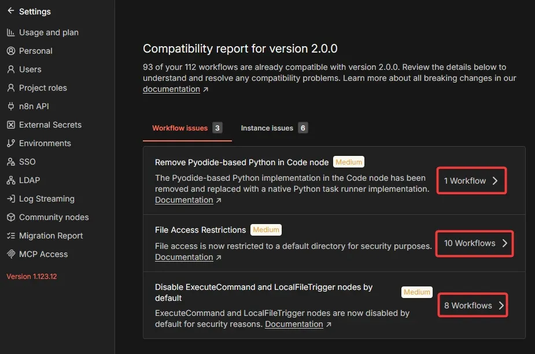Open Documentation link for Pyodide-based Python removal
This screenshot has width=535, height=354.
click(x=184, y=200)
